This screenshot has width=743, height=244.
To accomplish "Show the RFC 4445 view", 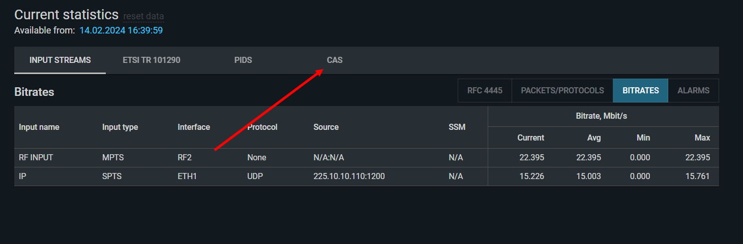I will click(x=485, y=91).
